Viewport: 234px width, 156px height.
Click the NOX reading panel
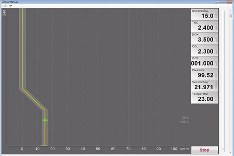tap(205, 38)
